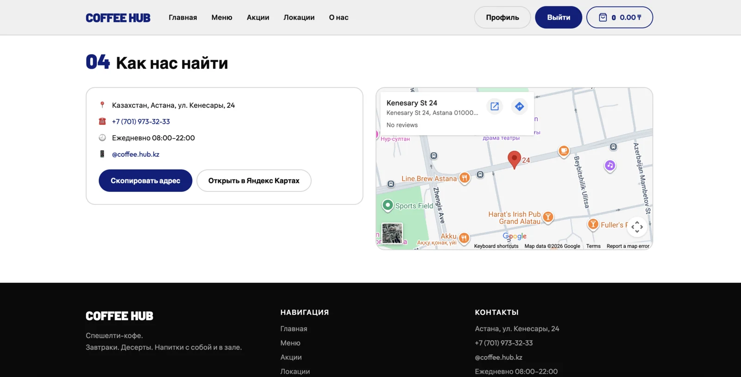
Task: Open map camera controls button
Action: [x=637, y=227]
